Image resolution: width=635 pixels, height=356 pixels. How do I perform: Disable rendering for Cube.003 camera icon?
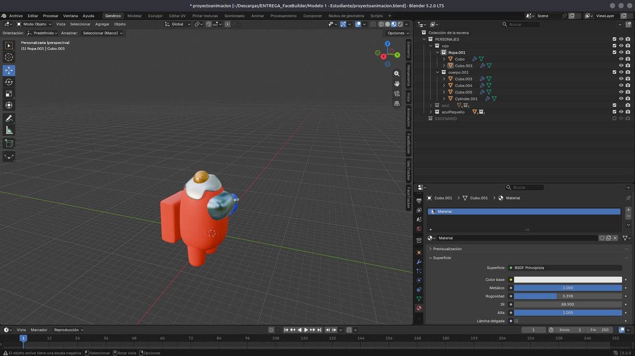pos(628,79)
